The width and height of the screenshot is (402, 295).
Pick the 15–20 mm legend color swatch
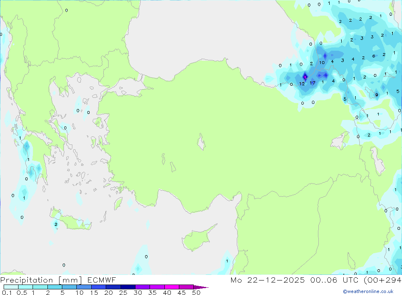pos(99,287)
